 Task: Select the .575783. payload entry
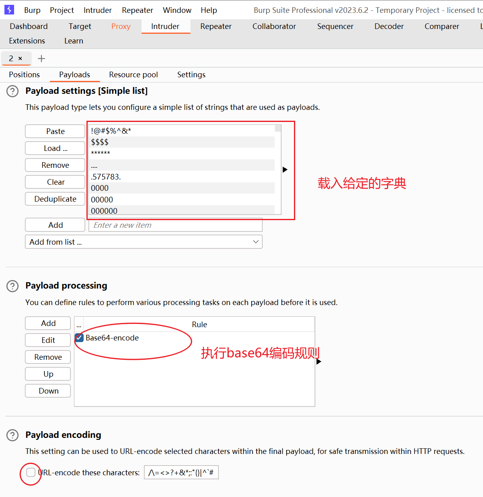[106, 177]
